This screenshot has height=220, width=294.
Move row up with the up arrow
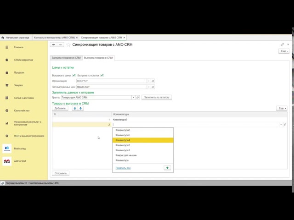(x=75, y=109)
